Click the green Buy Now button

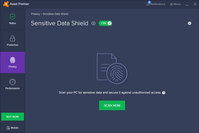[x=13, y=117]
